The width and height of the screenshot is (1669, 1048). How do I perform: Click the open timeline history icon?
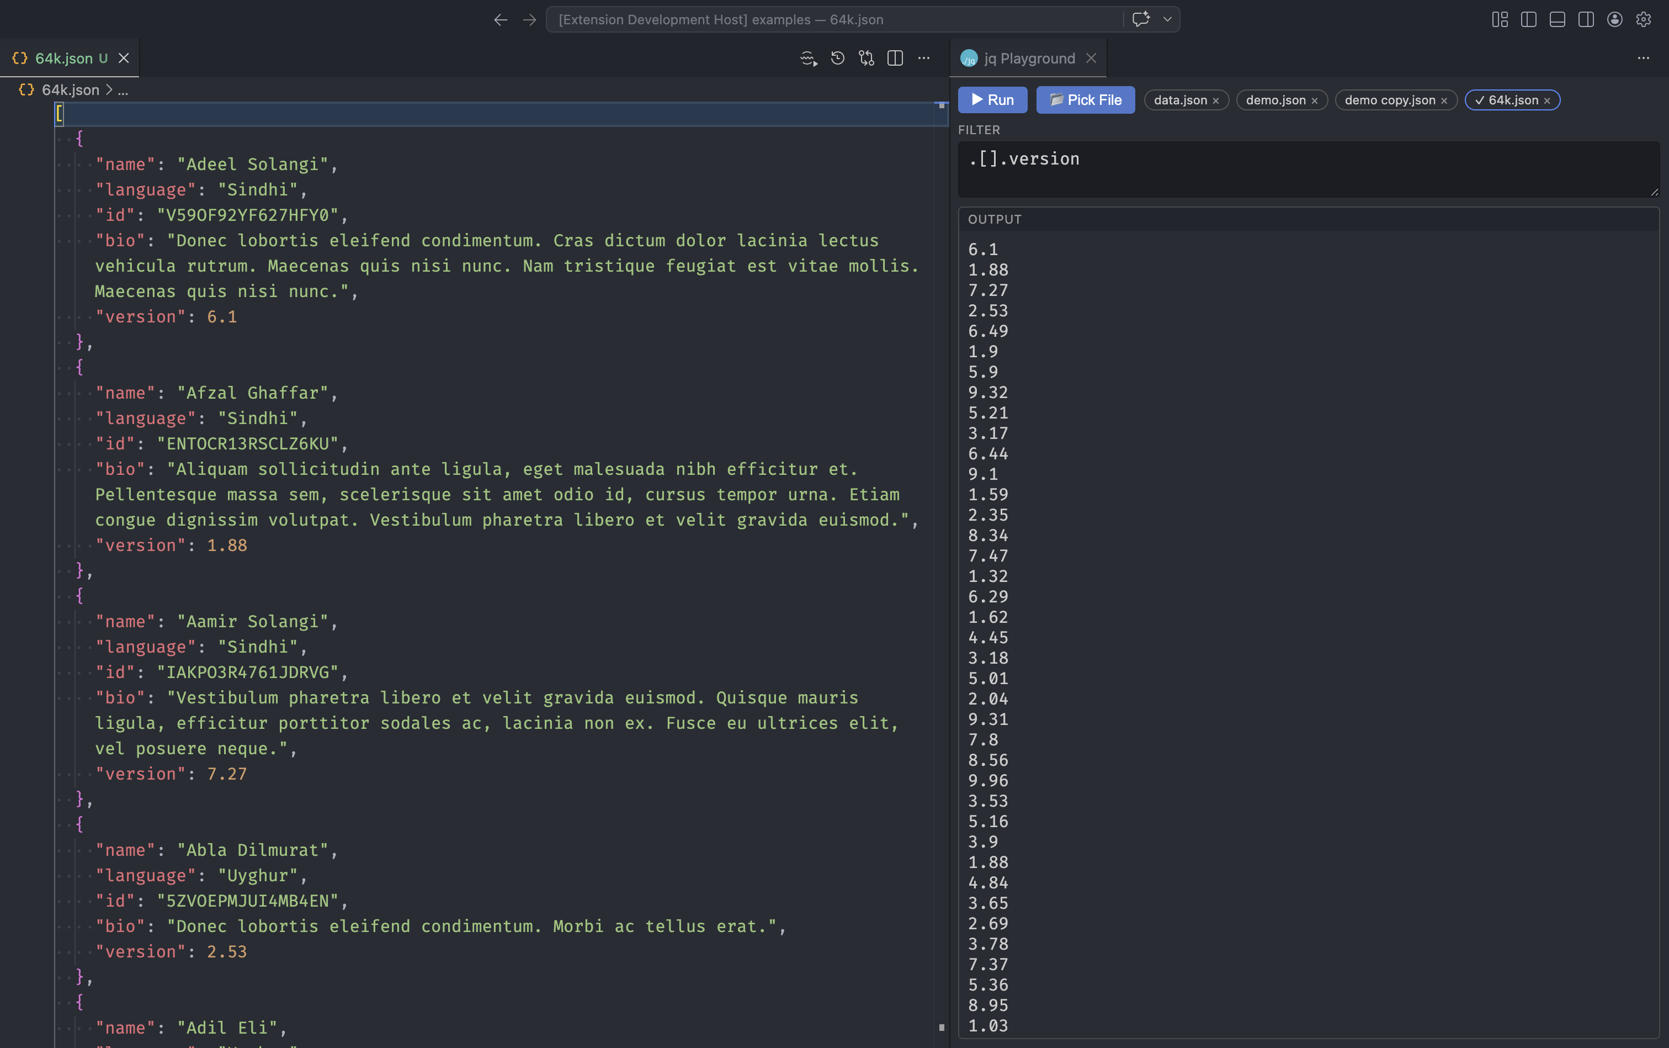pyautogui.click(x=838, y=58)
